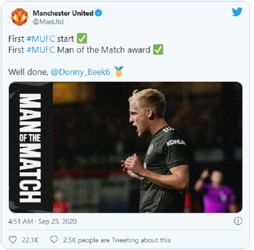Click the Manchester United crest avatar
The height and width of the screenshot is (250, 254).
(19, 17)
